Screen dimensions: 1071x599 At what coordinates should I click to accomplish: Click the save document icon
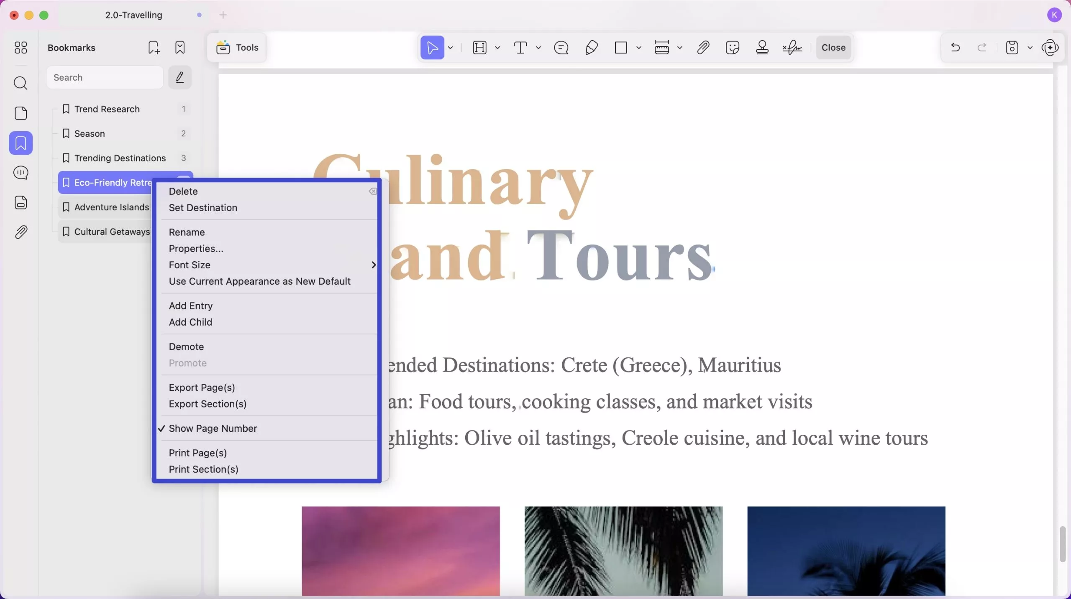tap(1012, 48)
